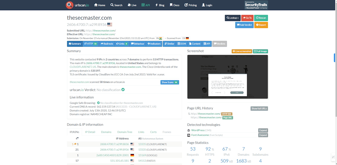
Task: Click the urlscan.io magnifier logo
Action: (x=70, y=5)
